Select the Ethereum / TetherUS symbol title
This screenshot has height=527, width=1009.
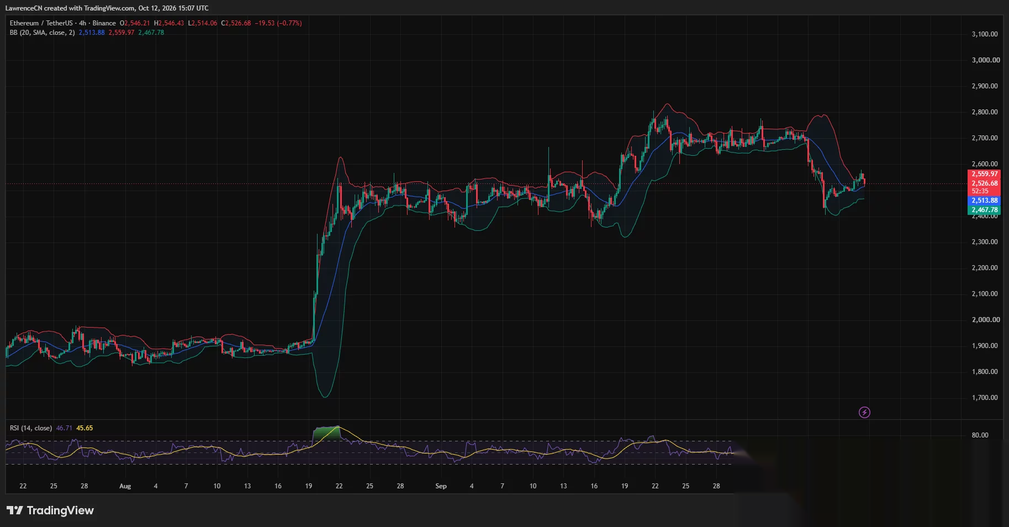41,23
